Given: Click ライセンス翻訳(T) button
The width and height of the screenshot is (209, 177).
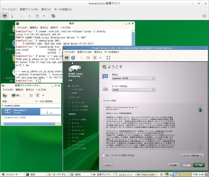Looking at the screenshot, I should click(192, 156).
